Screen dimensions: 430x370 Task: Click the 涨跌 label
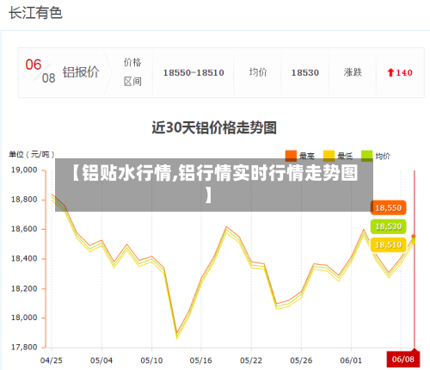353,72
